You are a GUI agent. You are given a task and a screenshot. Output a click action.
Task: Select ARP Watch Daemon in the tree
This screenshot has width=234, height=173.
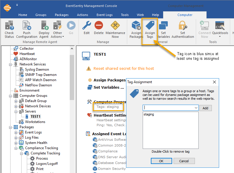tap(41, 80)
